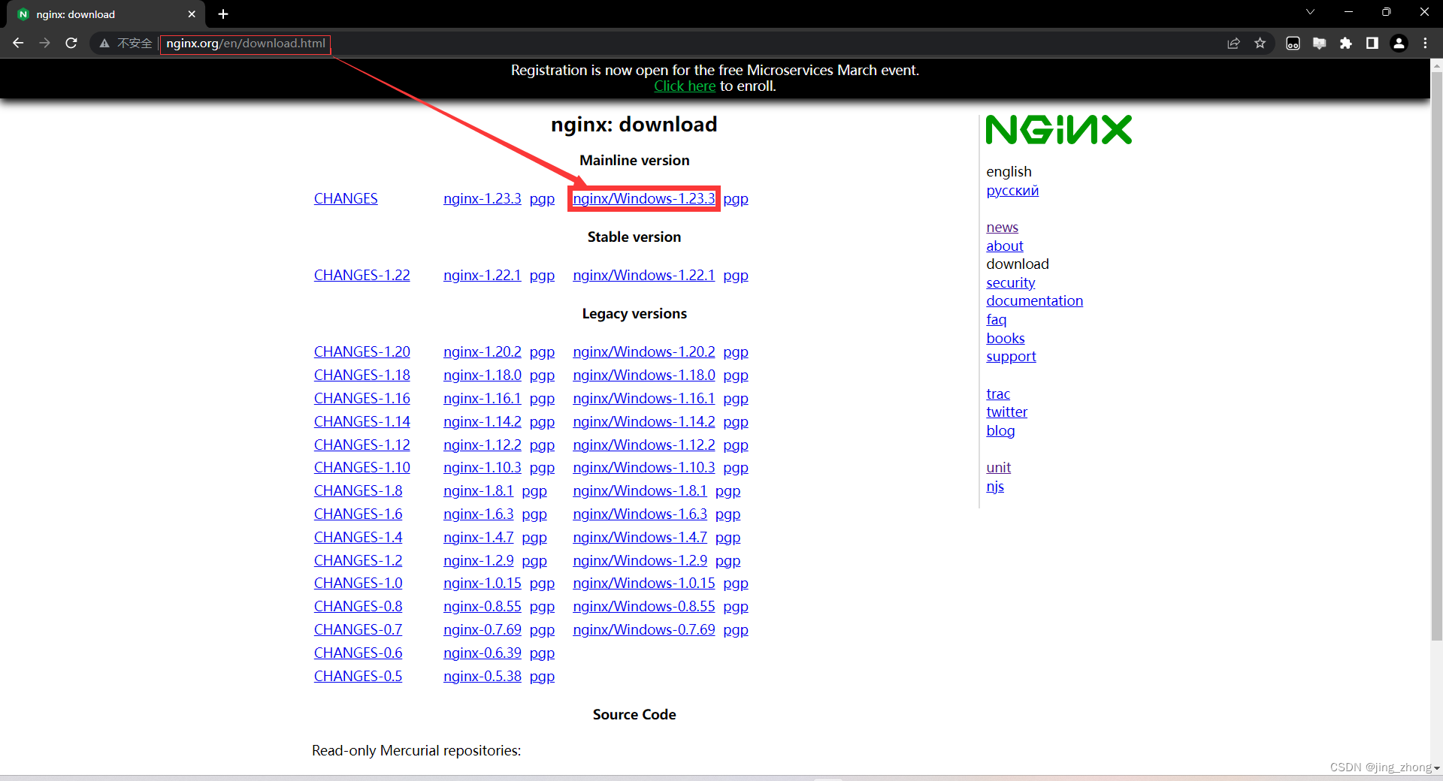Image resolution: width=1443 pixels, height=781 pixels.
Task: Open the share page icon
Action: click(1233, 44)
